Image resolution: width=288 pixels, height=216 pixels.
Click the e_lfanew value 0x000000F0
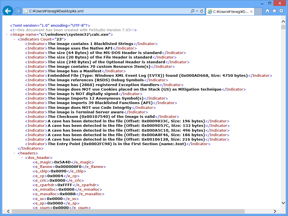68,166
